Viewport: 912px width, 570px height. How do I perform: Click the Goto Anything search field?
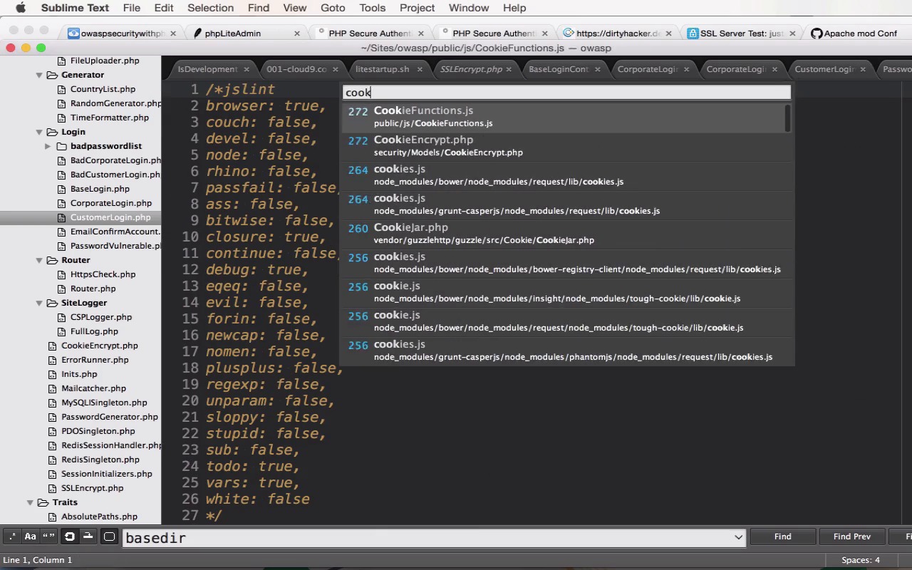pos(567,93)
